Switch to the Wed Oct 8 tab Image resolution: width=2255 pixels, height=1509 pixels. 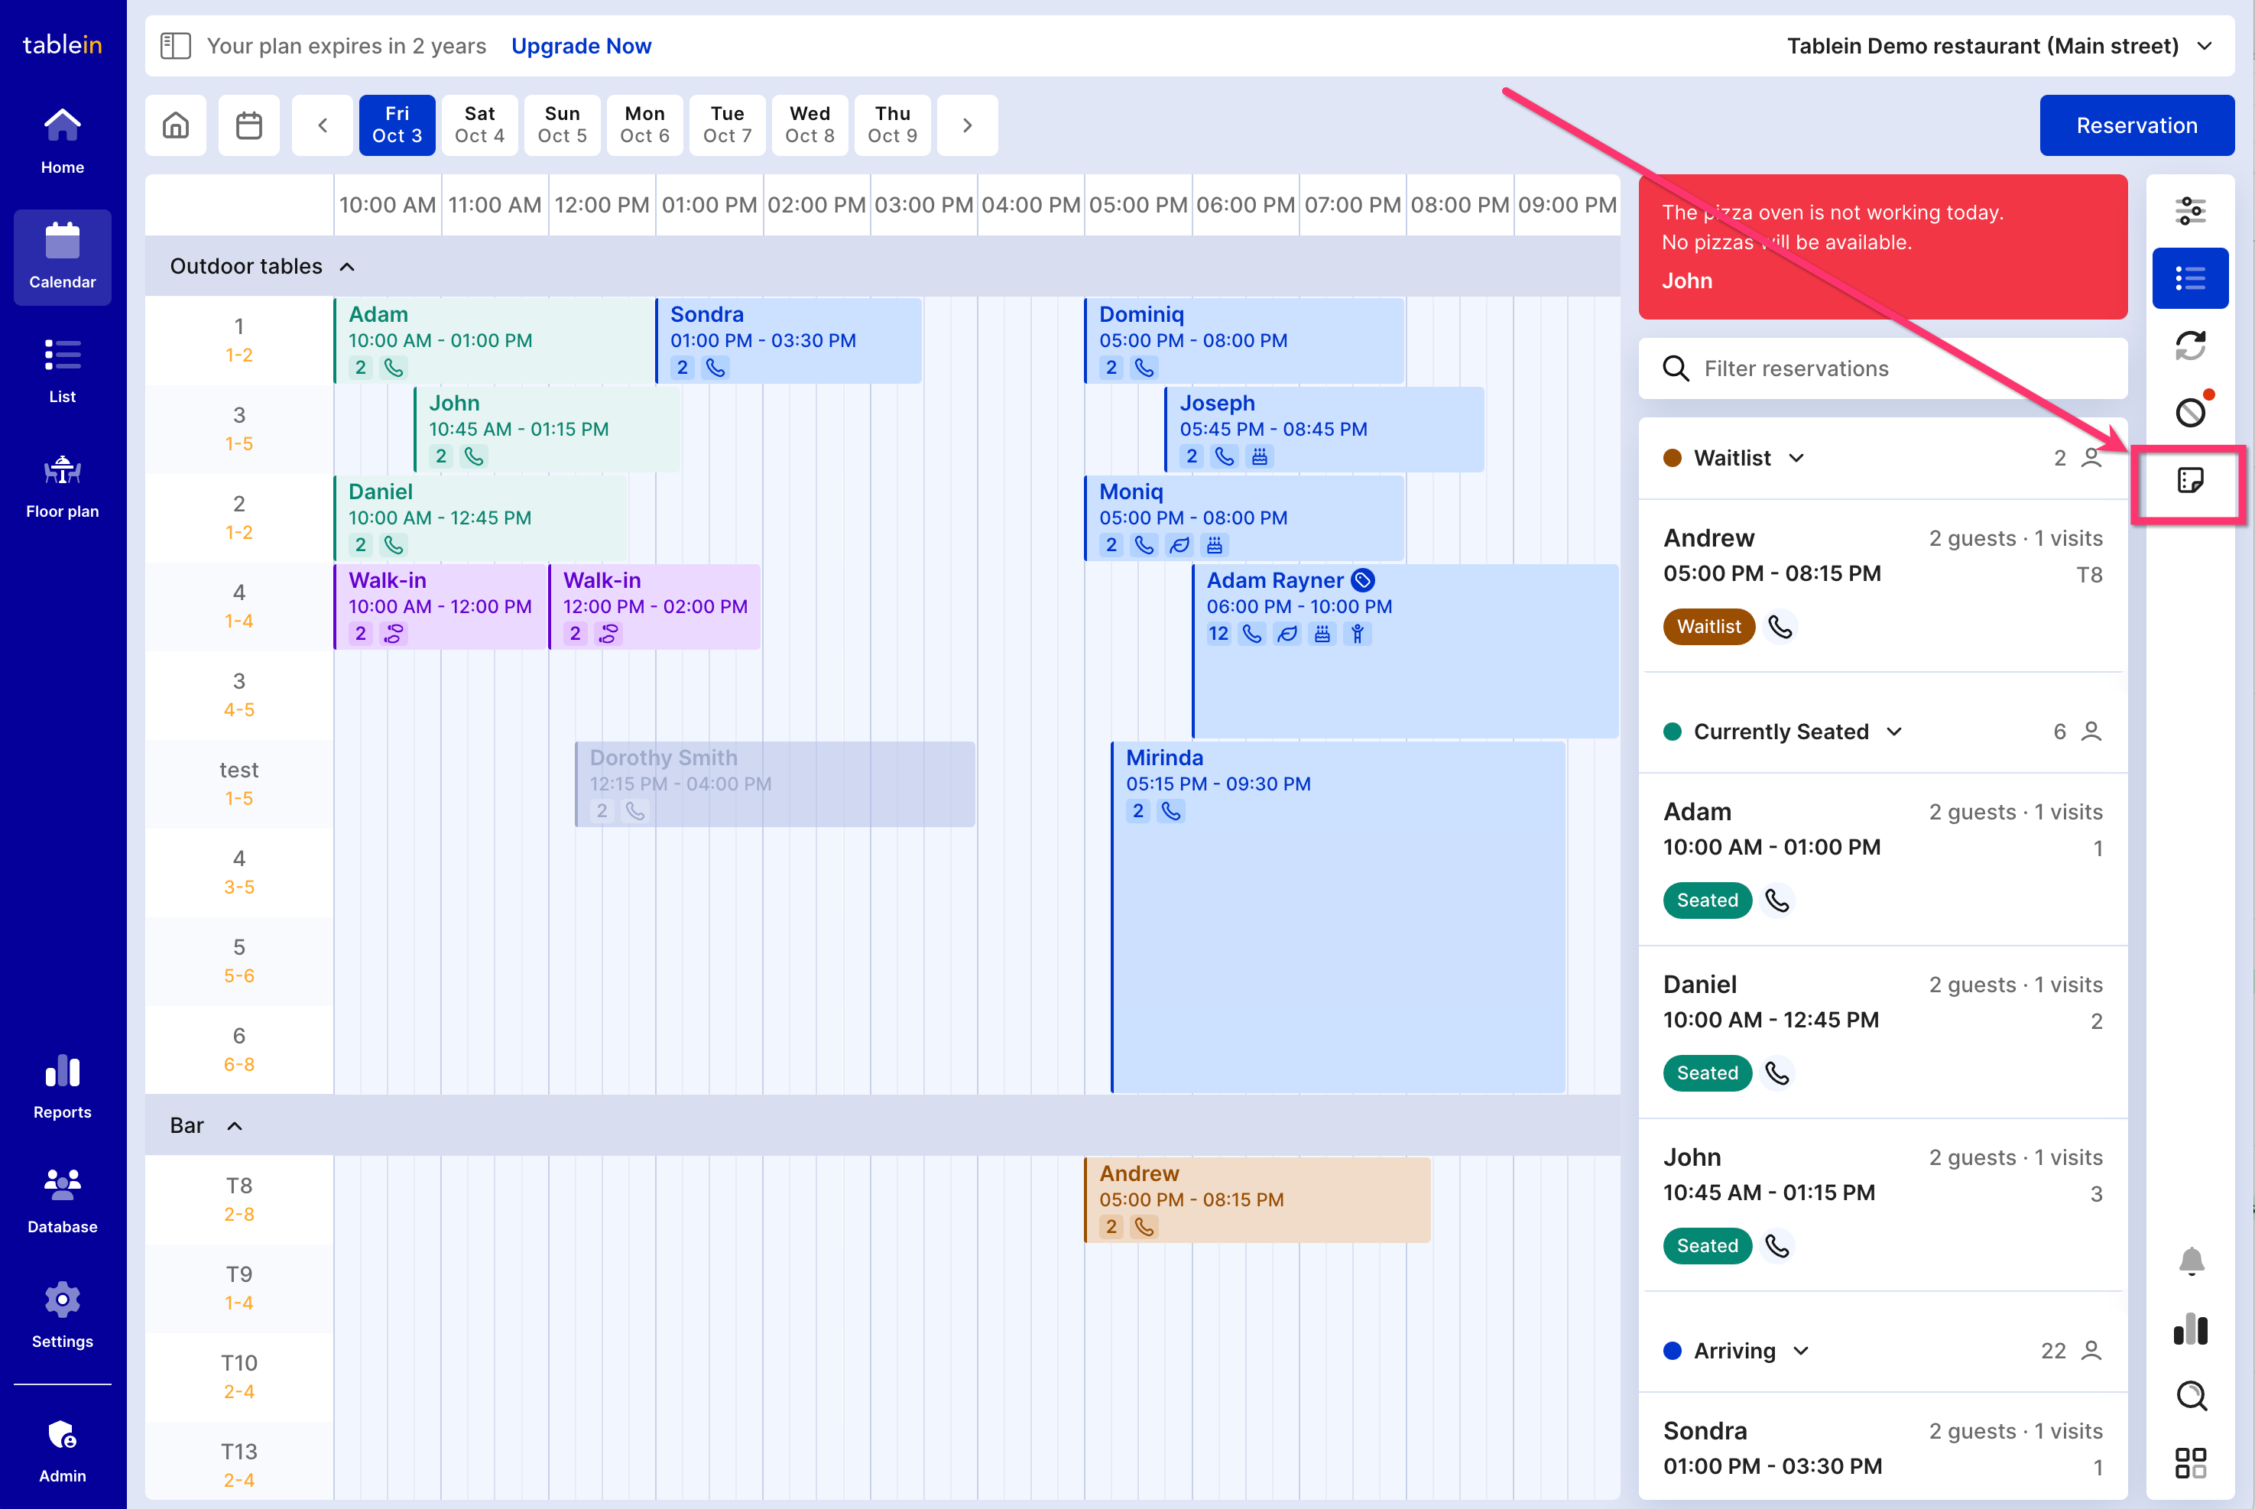coord(809,125)
